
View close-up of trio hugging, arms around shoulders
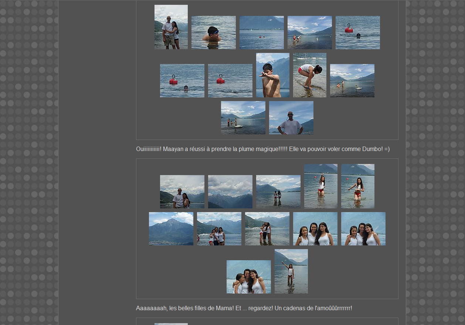(x=248, y=277)
